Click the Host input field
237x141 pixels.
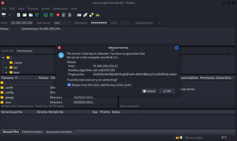coord(22,23)
